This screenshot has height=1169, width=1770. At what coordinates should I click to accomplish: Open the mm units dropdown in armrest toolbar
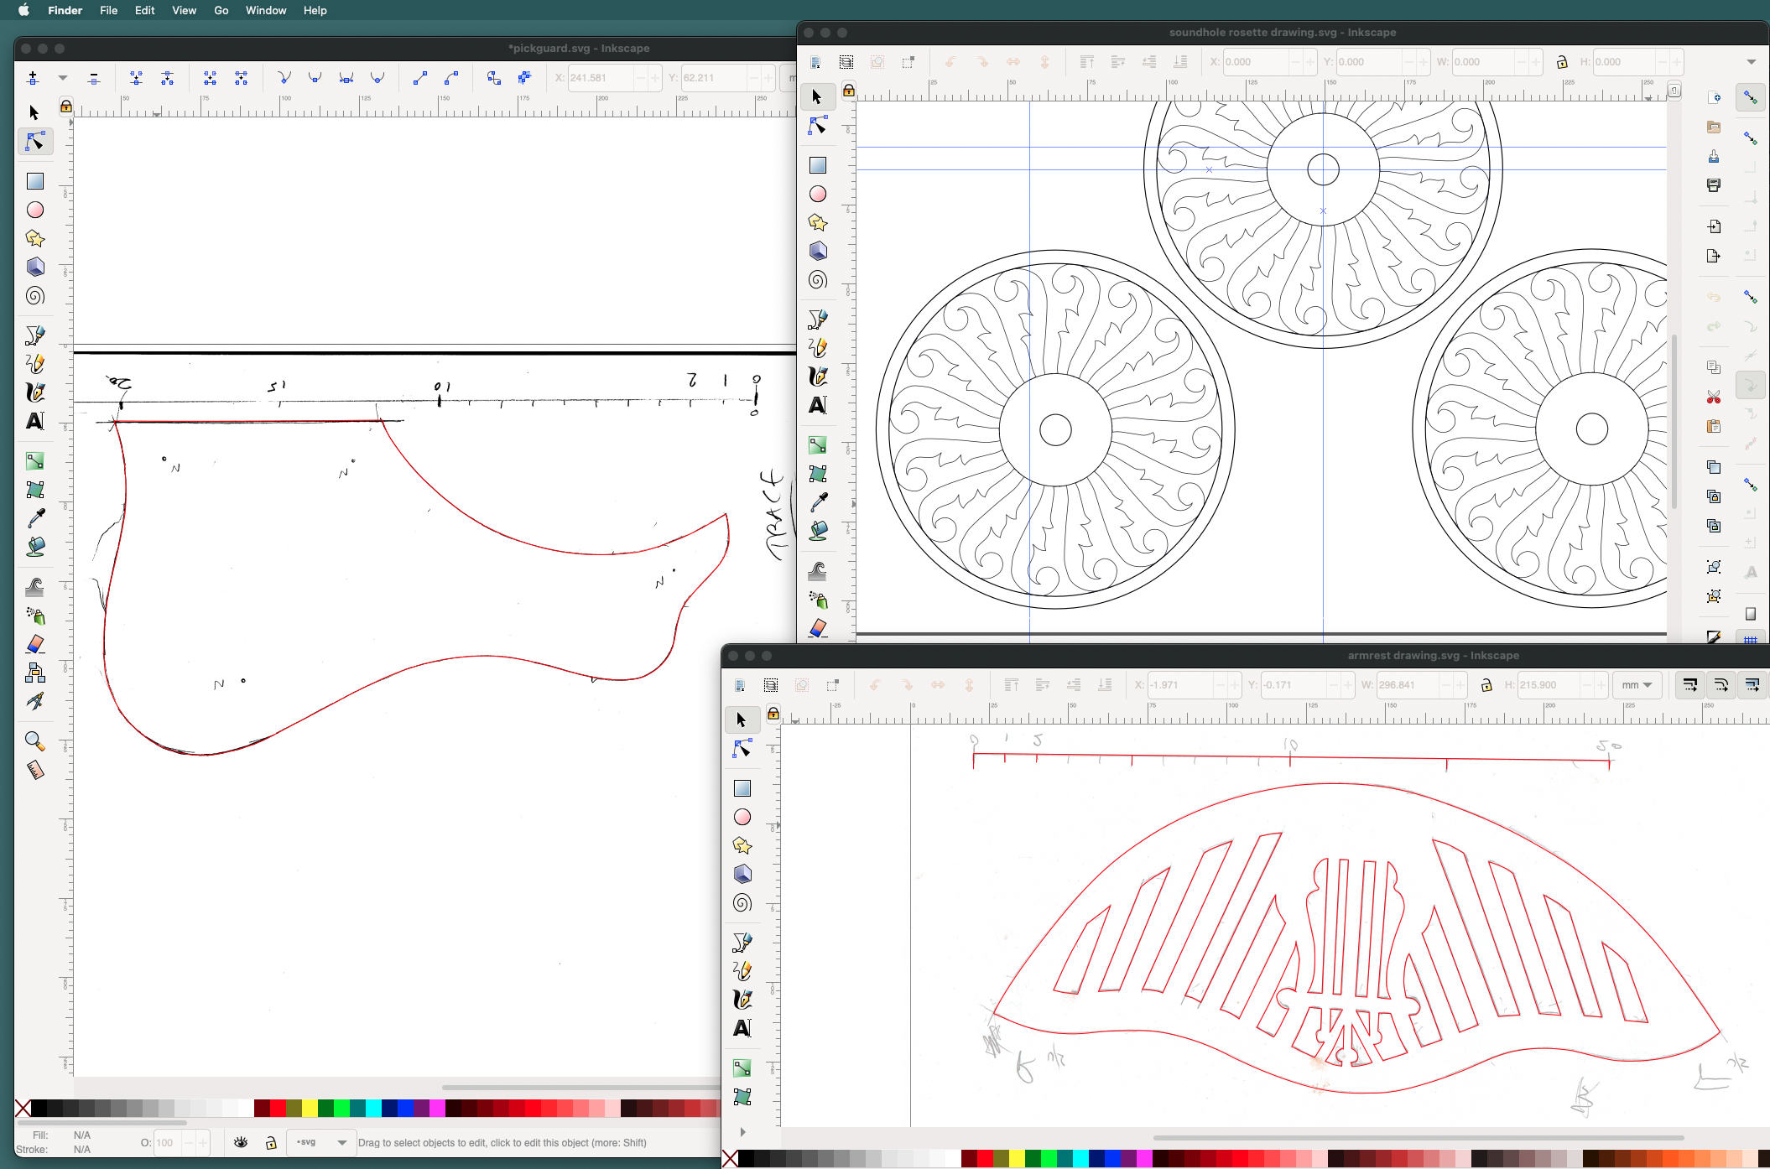pyautogui.click(x=1637, y=685)
